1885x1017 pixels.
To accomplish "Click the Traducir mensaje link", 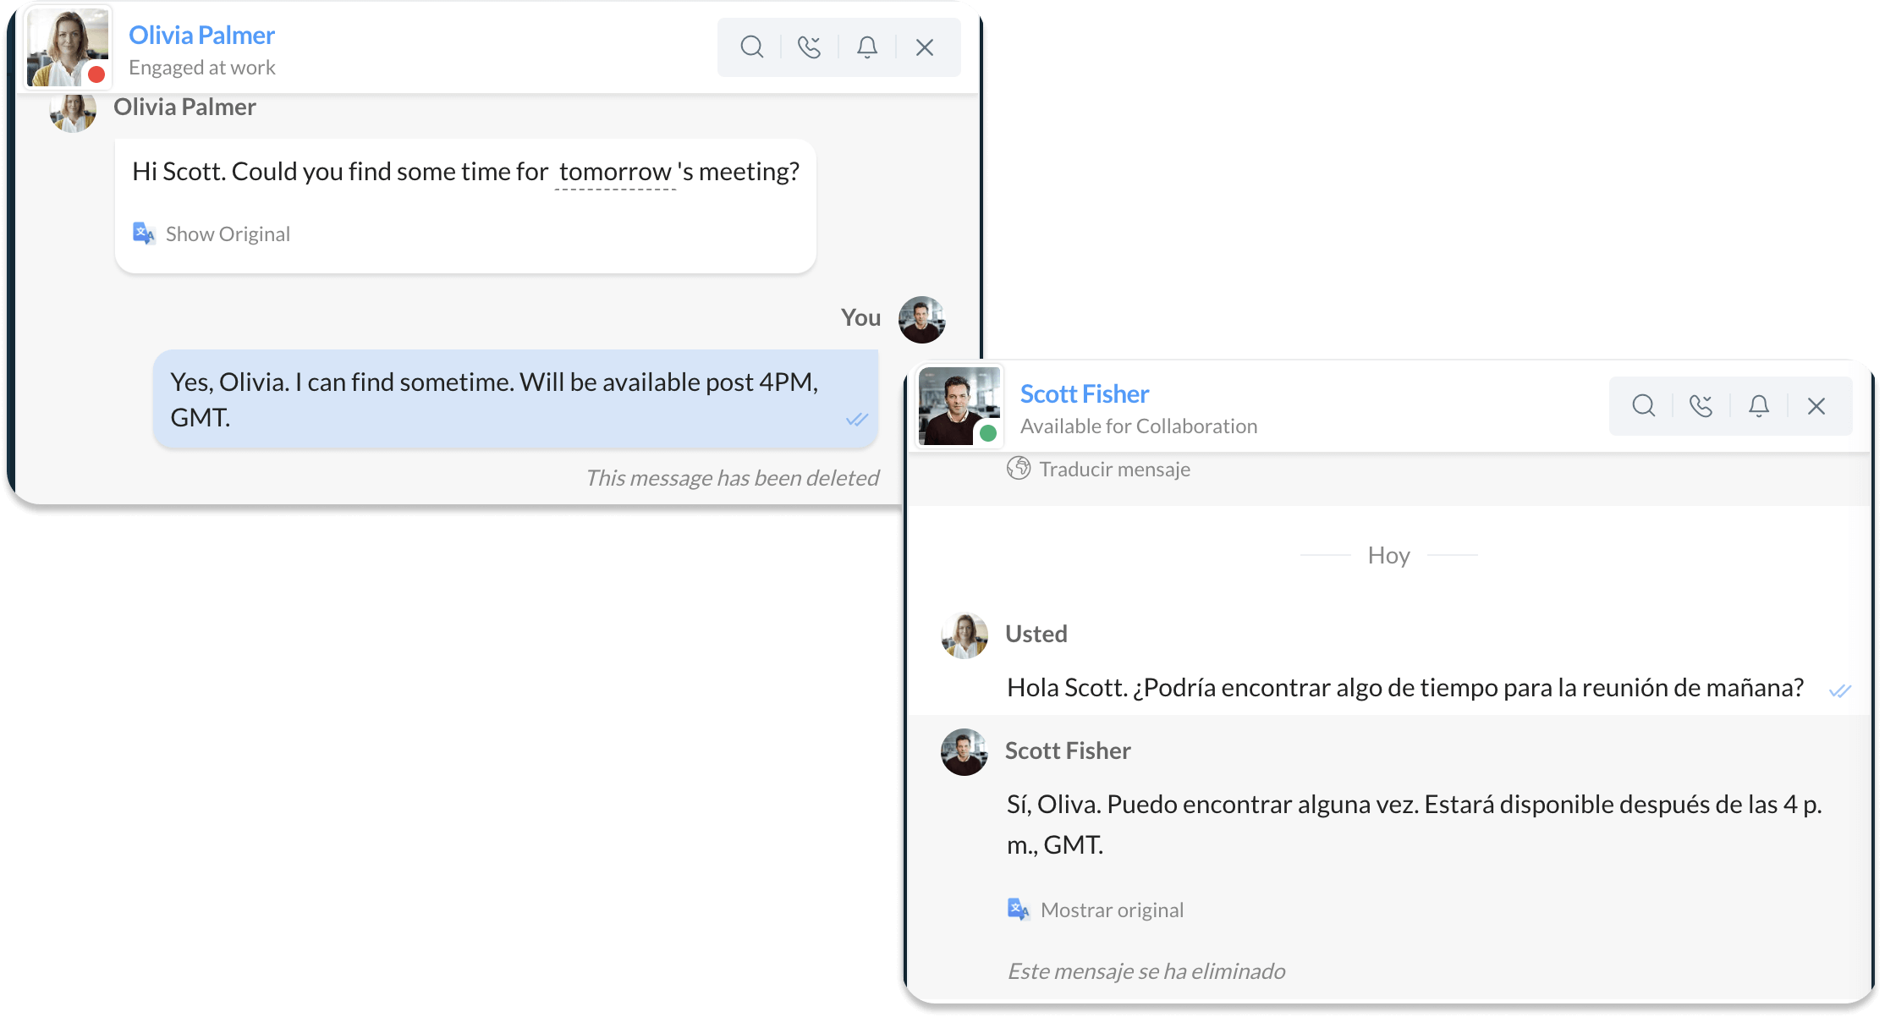I will point(1114,470).
